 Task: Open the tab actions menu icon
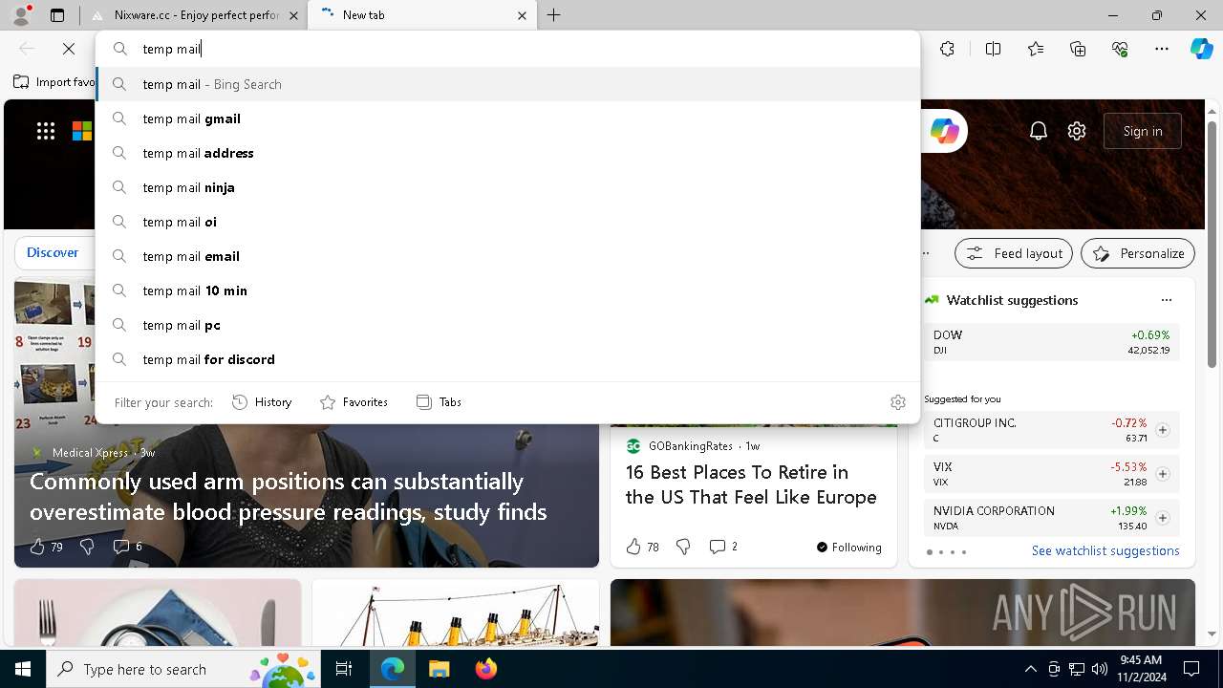57,15
